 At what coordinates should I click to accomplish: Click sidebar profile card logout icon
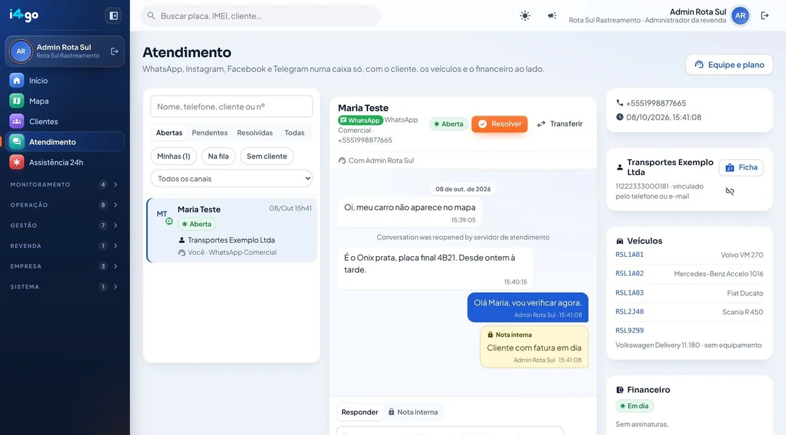coord(115,51)
